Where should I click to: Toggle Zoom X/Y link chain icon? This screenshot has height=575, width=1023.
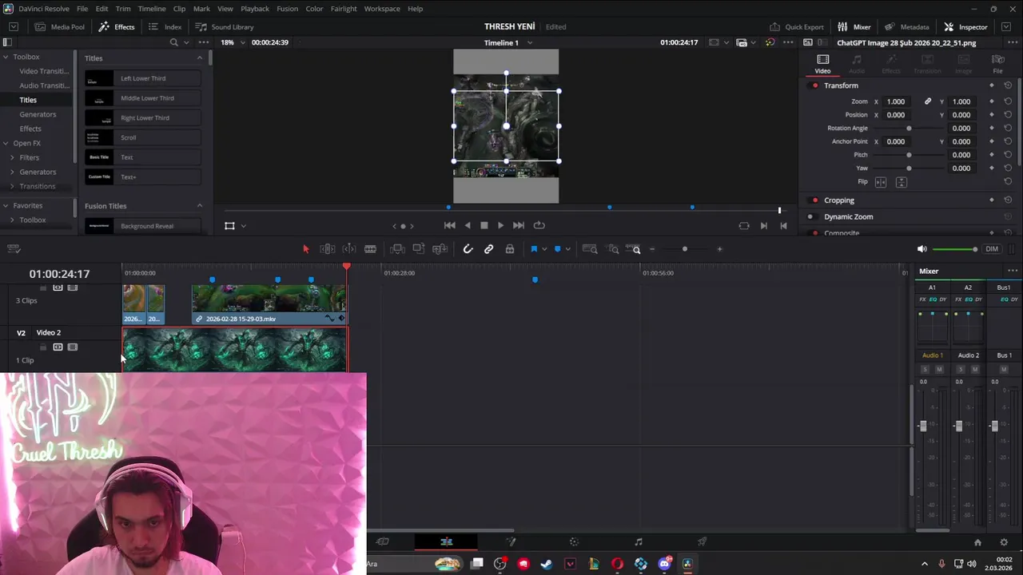928,101
